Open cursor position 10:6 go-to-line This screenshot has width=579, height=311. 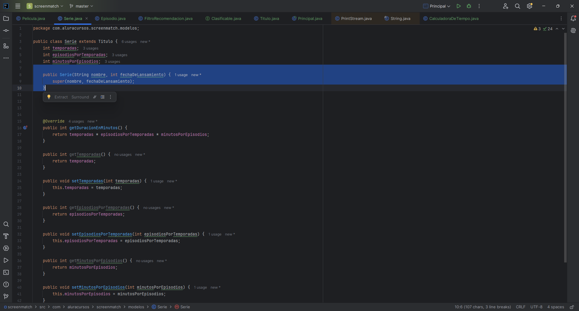[483, 307]
